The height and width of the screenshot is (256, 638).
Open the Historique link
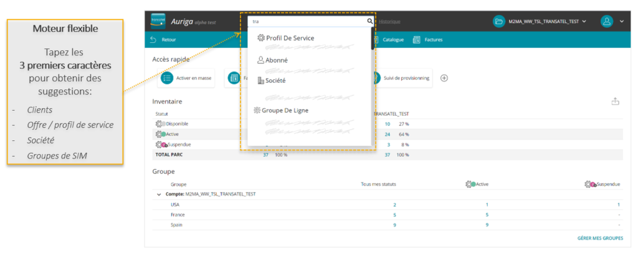tap(390, 22)
